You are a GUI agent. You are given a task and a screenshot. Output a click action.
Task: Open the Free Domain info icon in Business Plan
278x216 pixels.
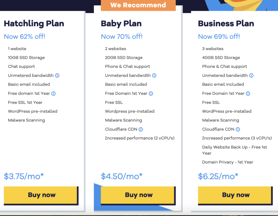(x=248, y=93)
